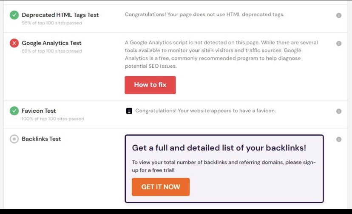Select the Google Analytics Test title

tap(51, 43)
